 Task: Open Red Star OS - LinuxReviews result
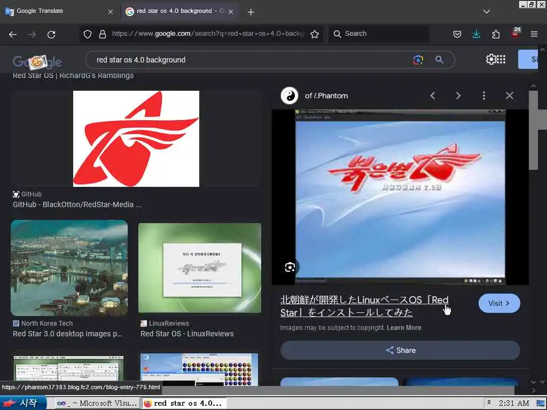pos(187,334)
